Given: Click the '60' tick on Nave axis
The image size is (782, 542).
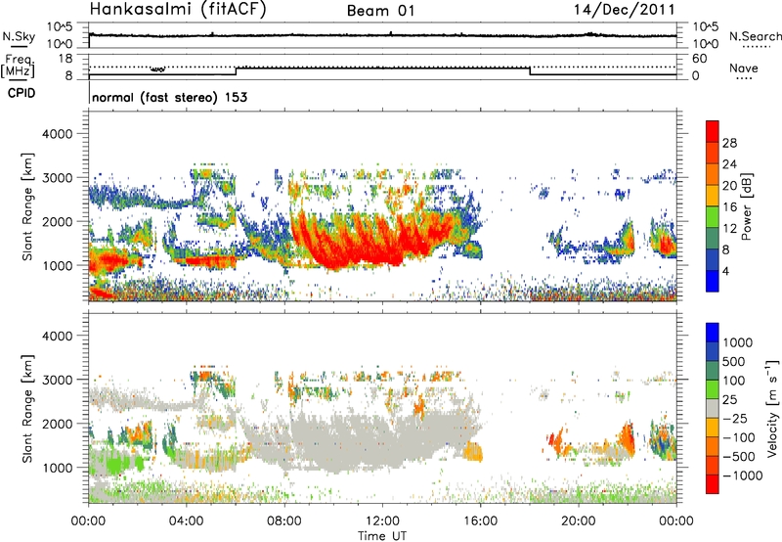Looking at the screenshot, I should point(699,59).
